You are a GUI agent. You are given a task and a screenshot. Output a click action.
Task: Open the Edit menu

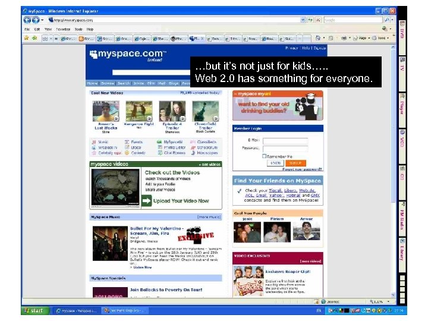(37, 29)
